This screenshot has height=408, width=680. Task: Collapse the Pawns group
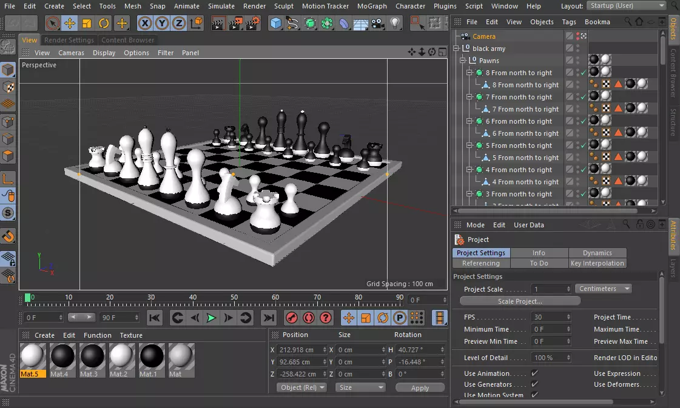tap(463, 60)
